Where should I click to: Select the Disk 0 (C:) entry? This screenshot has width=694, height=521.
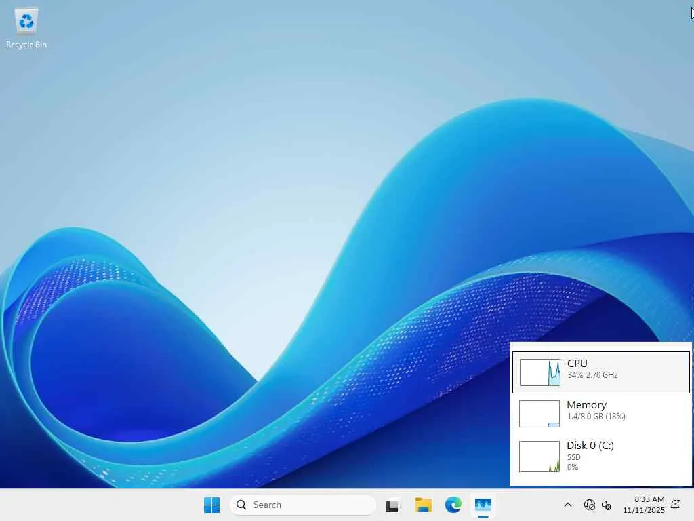[601, 456]
